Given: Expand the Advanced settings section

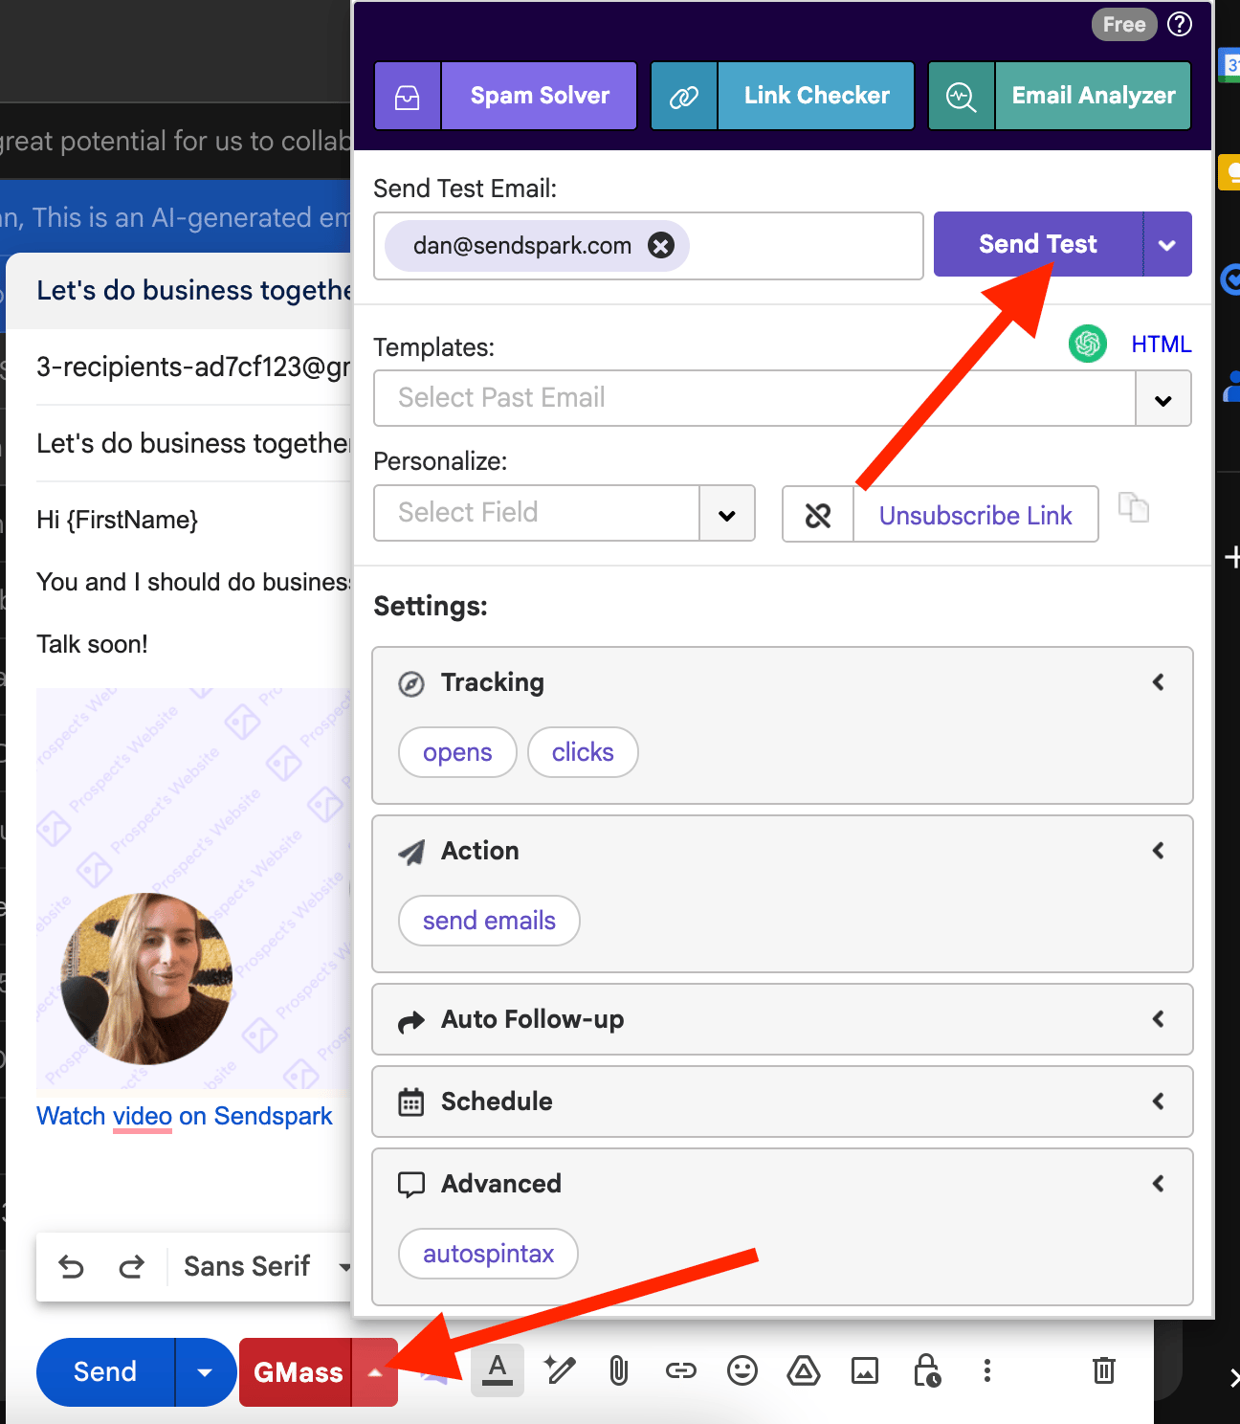Looking at the screenshot, I should point(1158,1184).
